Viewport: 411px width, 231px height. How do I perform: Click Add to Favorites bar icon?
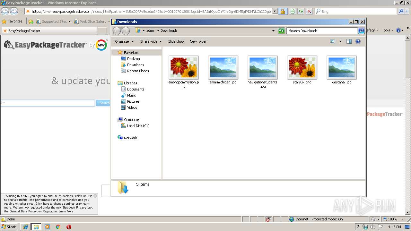pos(31,21)
